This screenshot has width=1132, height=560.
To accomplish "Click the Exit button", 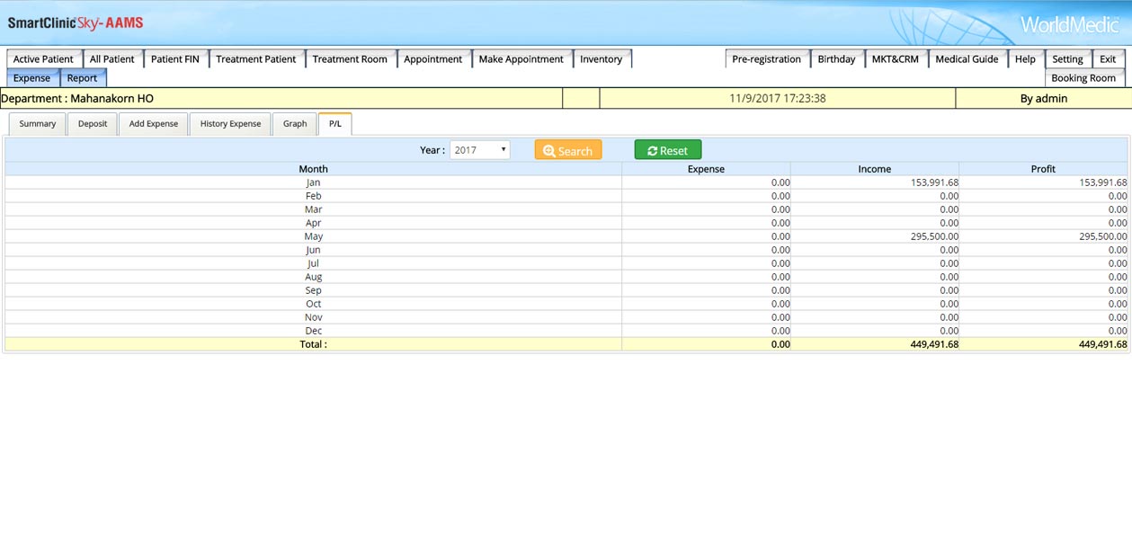I will [x=1108, y=59].
